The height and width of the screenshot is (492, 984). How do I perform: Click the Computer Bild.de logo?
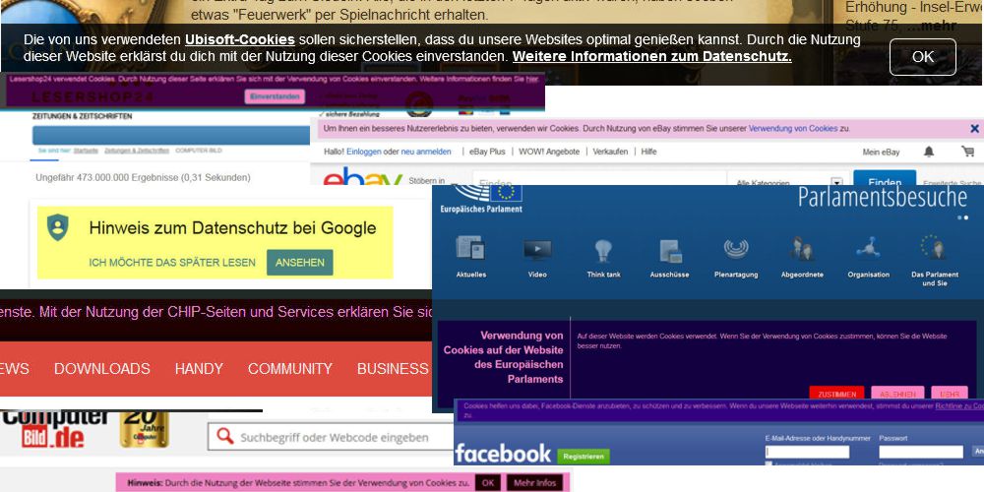[x=53, y=429]
